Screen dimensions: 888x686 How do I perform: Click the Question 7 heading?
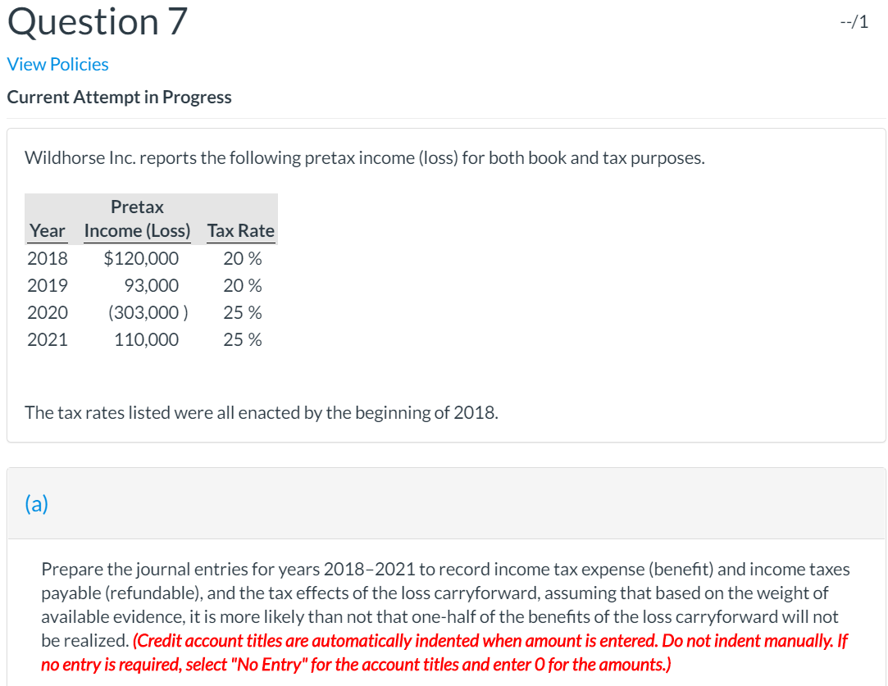tap(96, 22)
